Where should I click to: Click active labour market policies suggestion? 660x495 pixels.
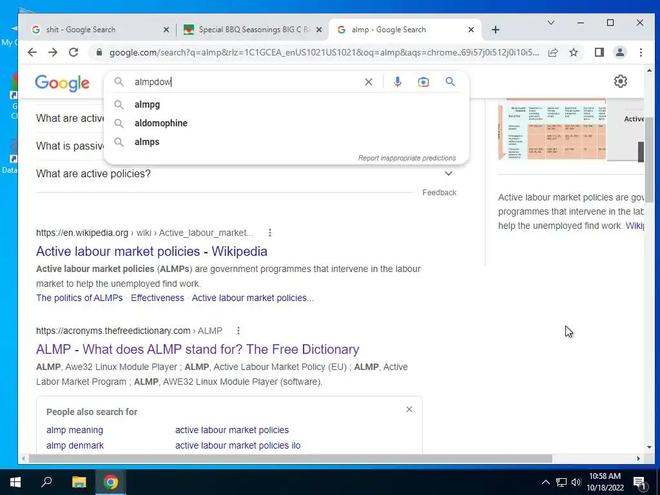232,430
